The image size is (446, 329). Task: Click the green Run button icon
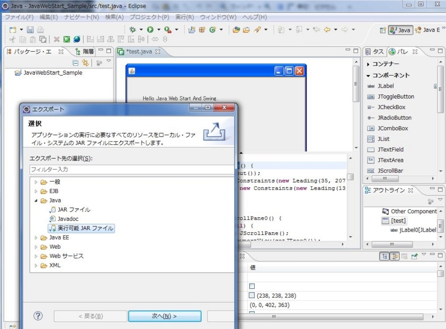pos(150,30)
